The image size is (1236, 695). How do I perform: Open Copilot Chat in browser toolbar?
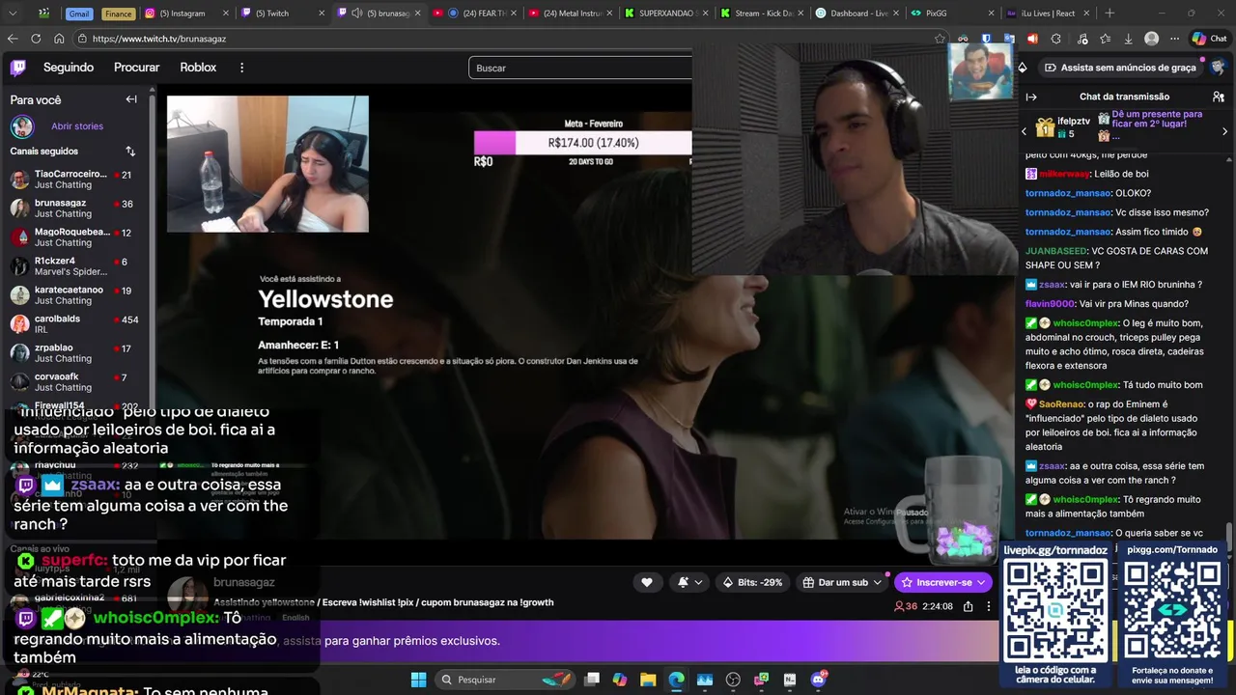1208,39
